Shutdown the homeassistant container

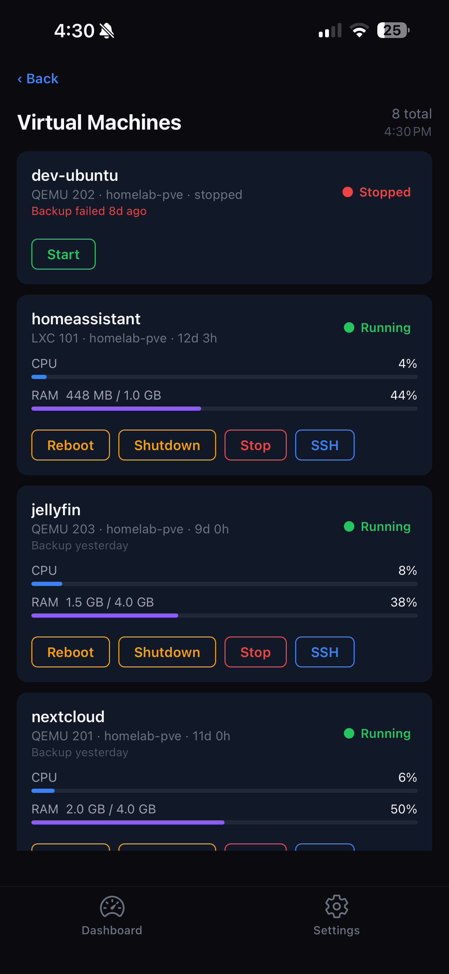click(167, 445)
